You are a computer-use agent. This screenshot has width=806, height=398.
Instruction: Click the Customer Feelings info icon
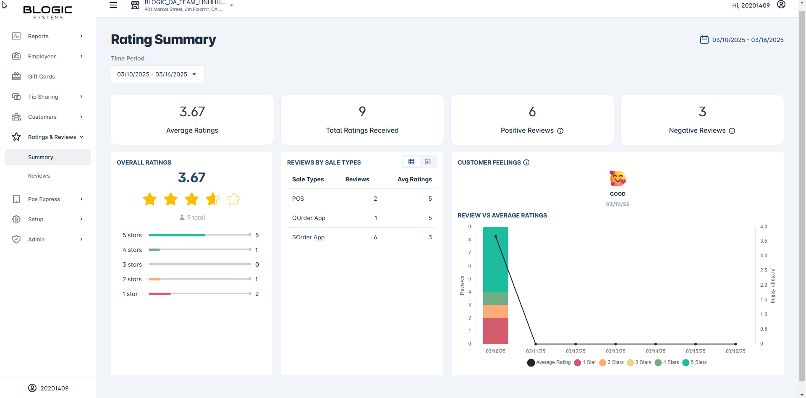tap(526, 162)
